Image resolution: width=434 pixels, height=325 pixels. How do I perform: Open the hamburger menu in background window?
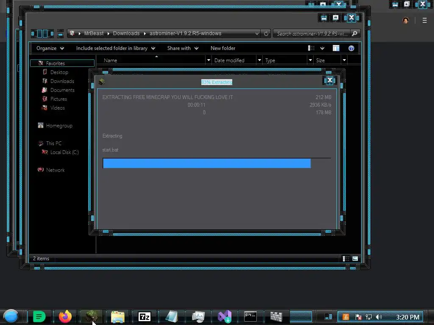[425, 20]
